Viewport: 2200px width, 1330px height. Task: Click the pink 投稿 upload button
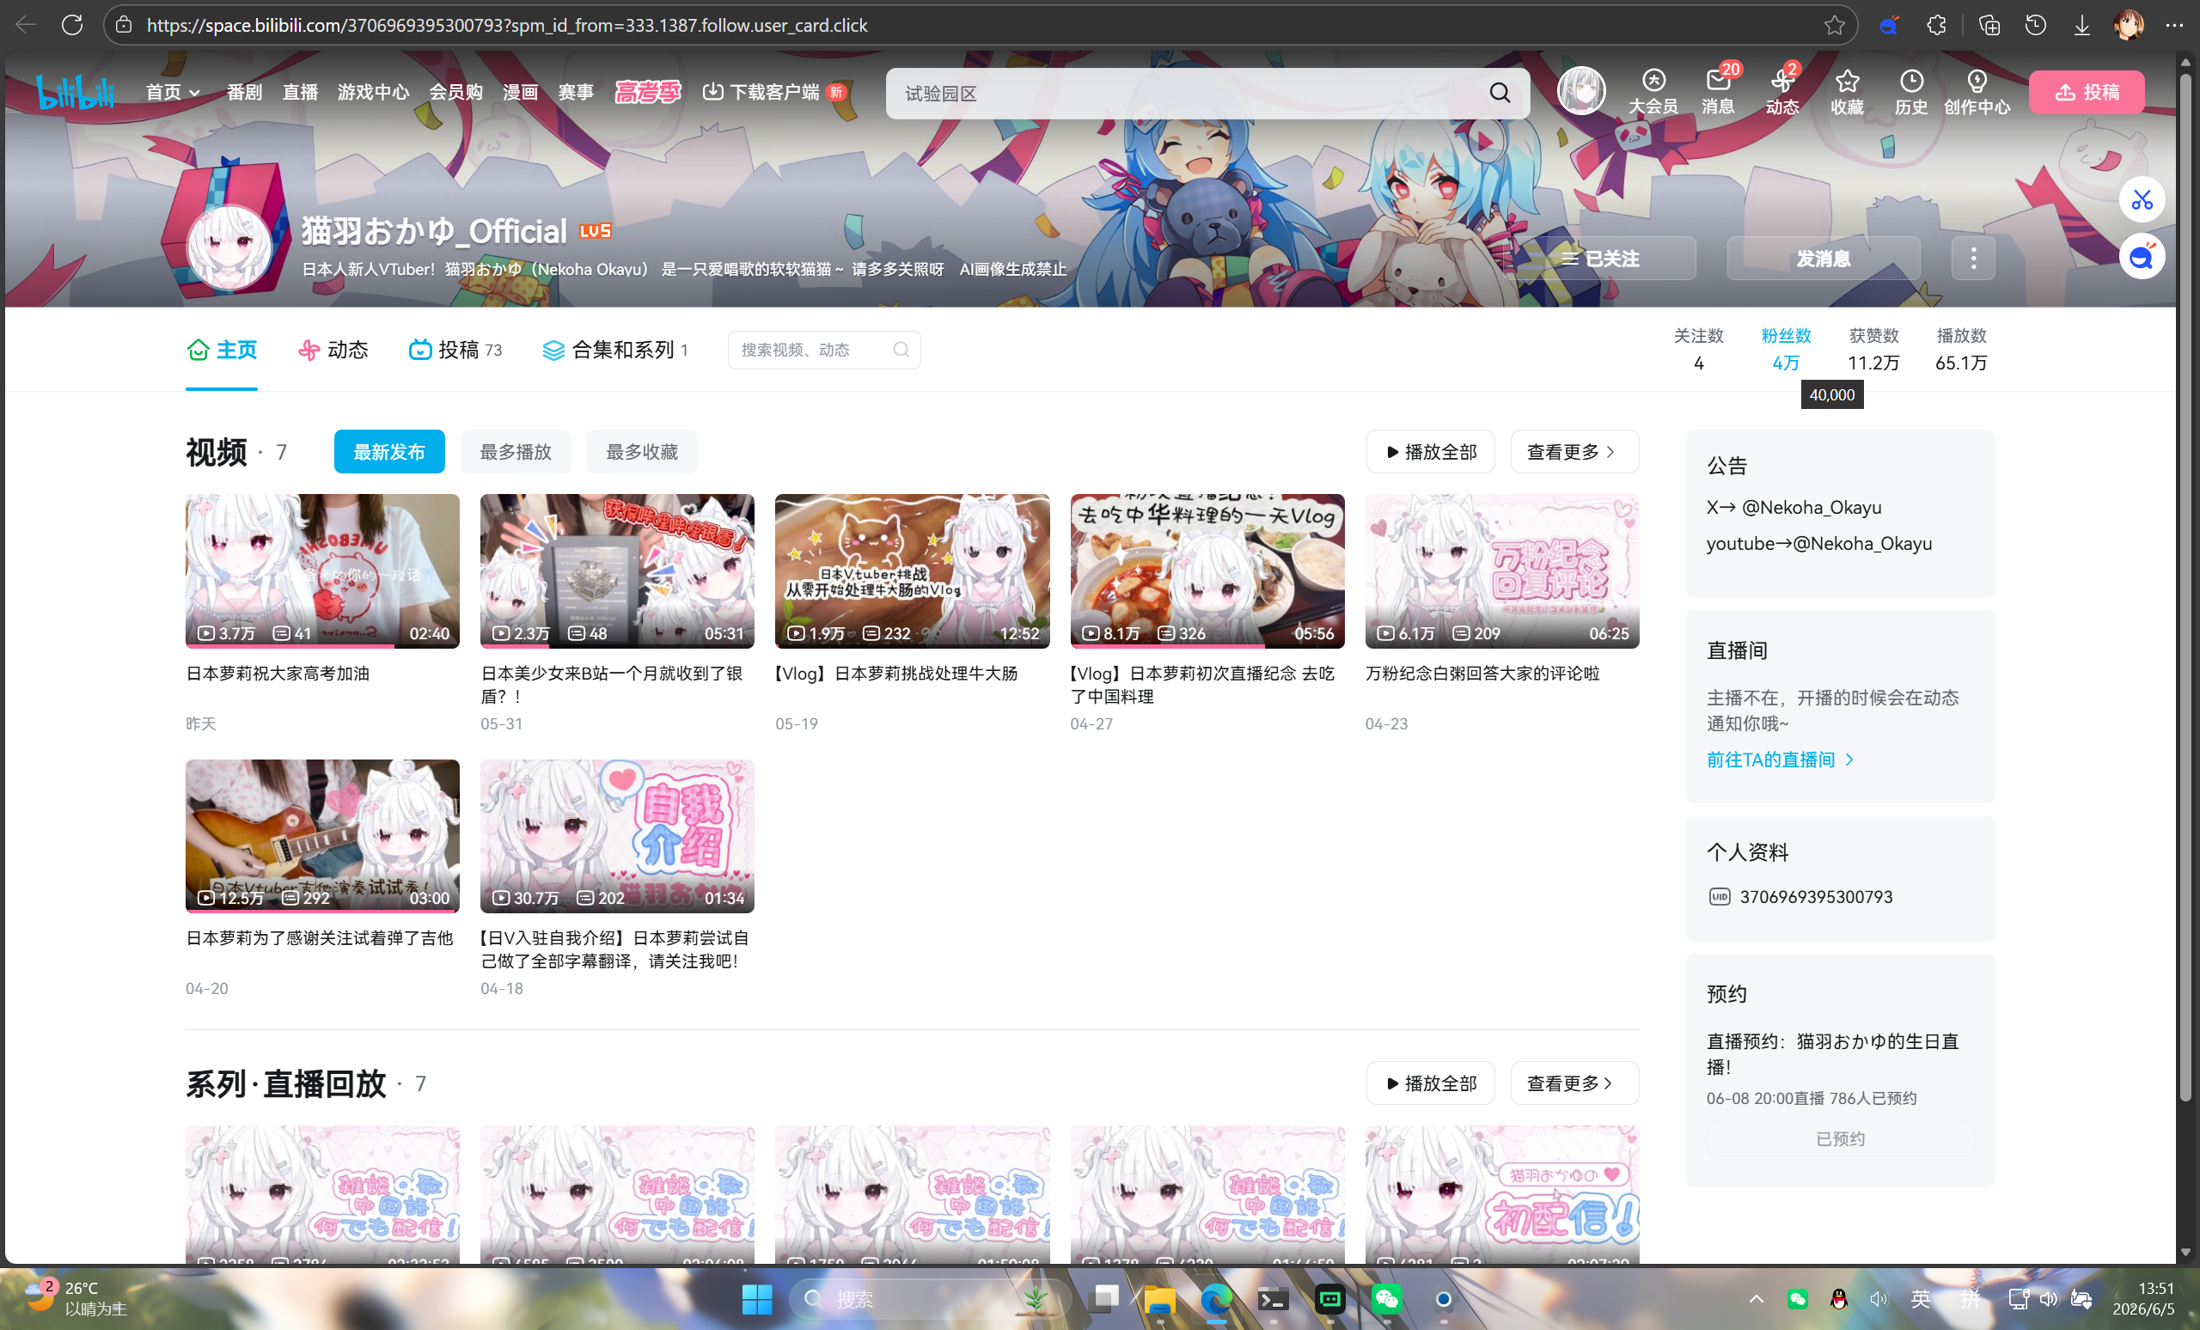tap(2086, 92)
